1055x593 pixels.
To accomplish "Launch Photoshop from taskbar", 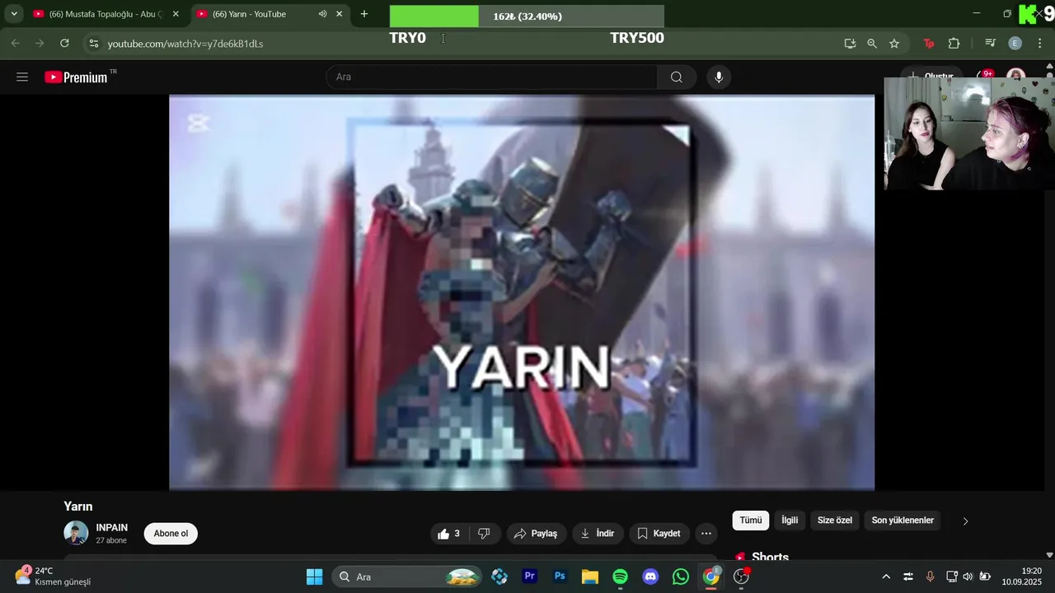I will point(560,577).
